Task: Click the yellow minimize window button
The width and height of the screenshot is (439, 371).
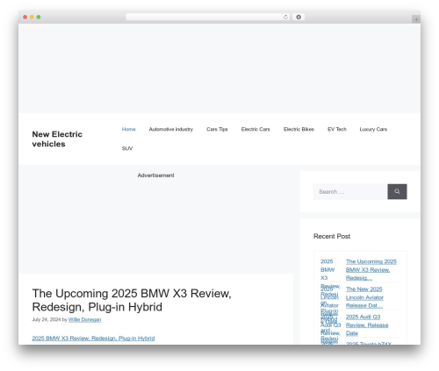Action: 32,18
